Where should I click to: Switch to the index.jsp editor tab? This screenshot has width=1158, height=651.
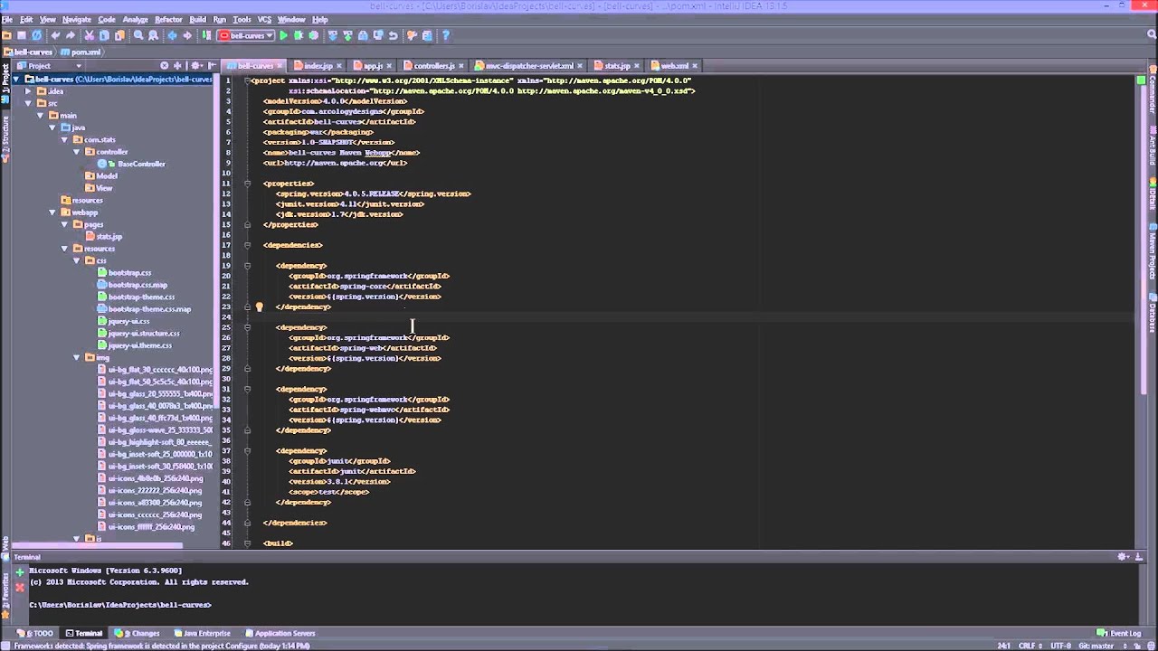[318, 66]
